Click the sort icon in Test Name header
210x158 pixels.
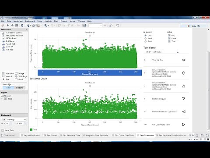coord(177,52)
